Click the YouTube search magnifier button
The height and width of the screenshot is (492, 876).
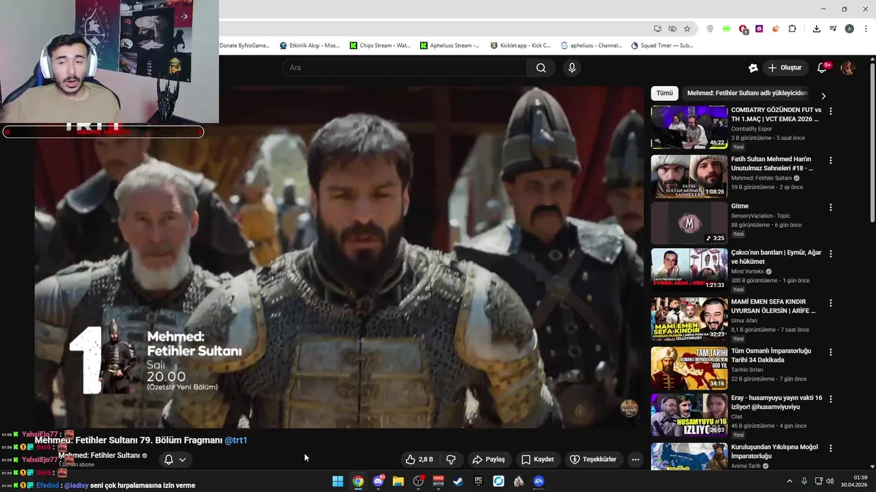541,68
